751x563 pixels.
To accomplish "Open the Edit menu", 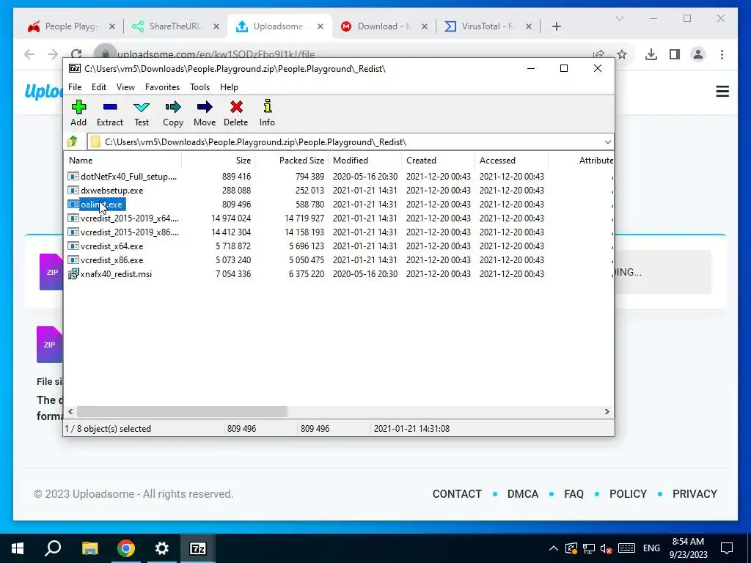I will pos(99,87).
